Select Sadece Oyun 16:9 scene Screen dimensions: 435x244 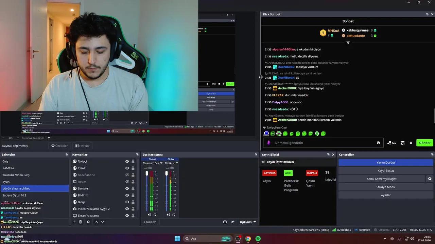click(x=34, y=195)
